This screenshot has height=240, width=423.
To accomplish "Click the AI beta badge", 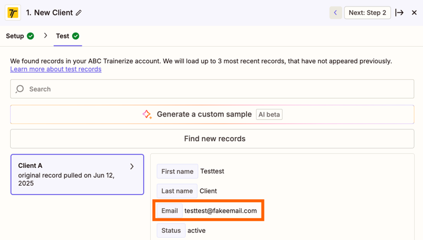I will pyautogui.click(x=269, y=114).
